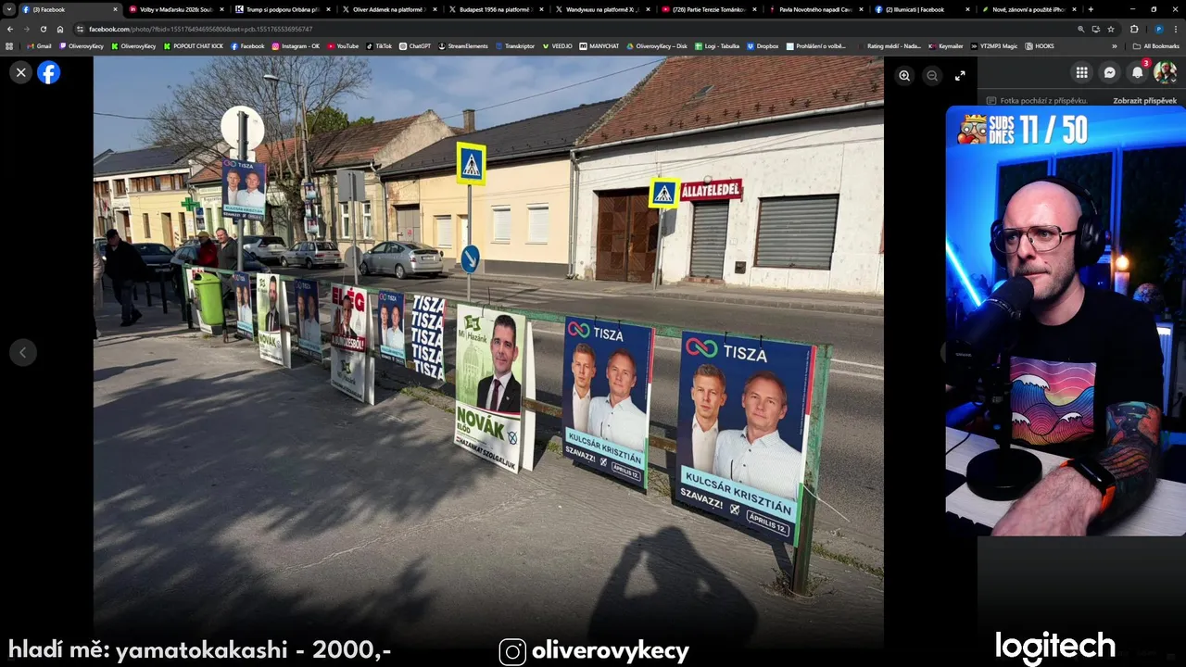Switch to Partie Terezie Tománkové tab
Viewport: 1186px width, 667px height.
point(709,9)
